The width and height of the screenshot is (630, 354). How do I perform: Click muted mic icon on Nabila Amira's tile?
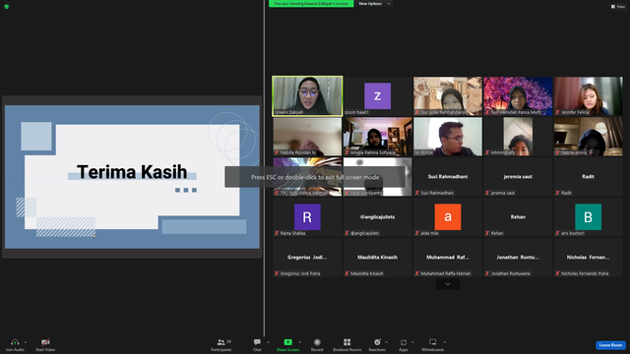[x=558, y=152]
